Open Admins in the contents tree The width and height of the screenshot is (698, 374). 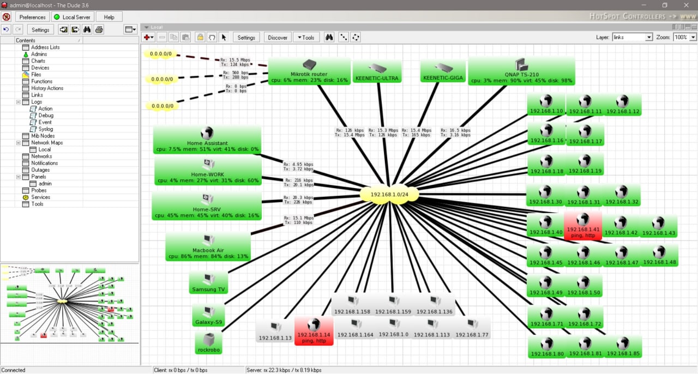39,54
